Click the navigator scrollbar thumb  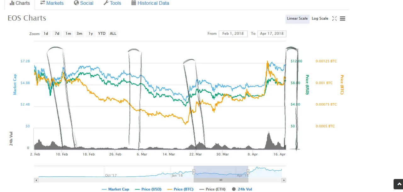coord(221,180)
